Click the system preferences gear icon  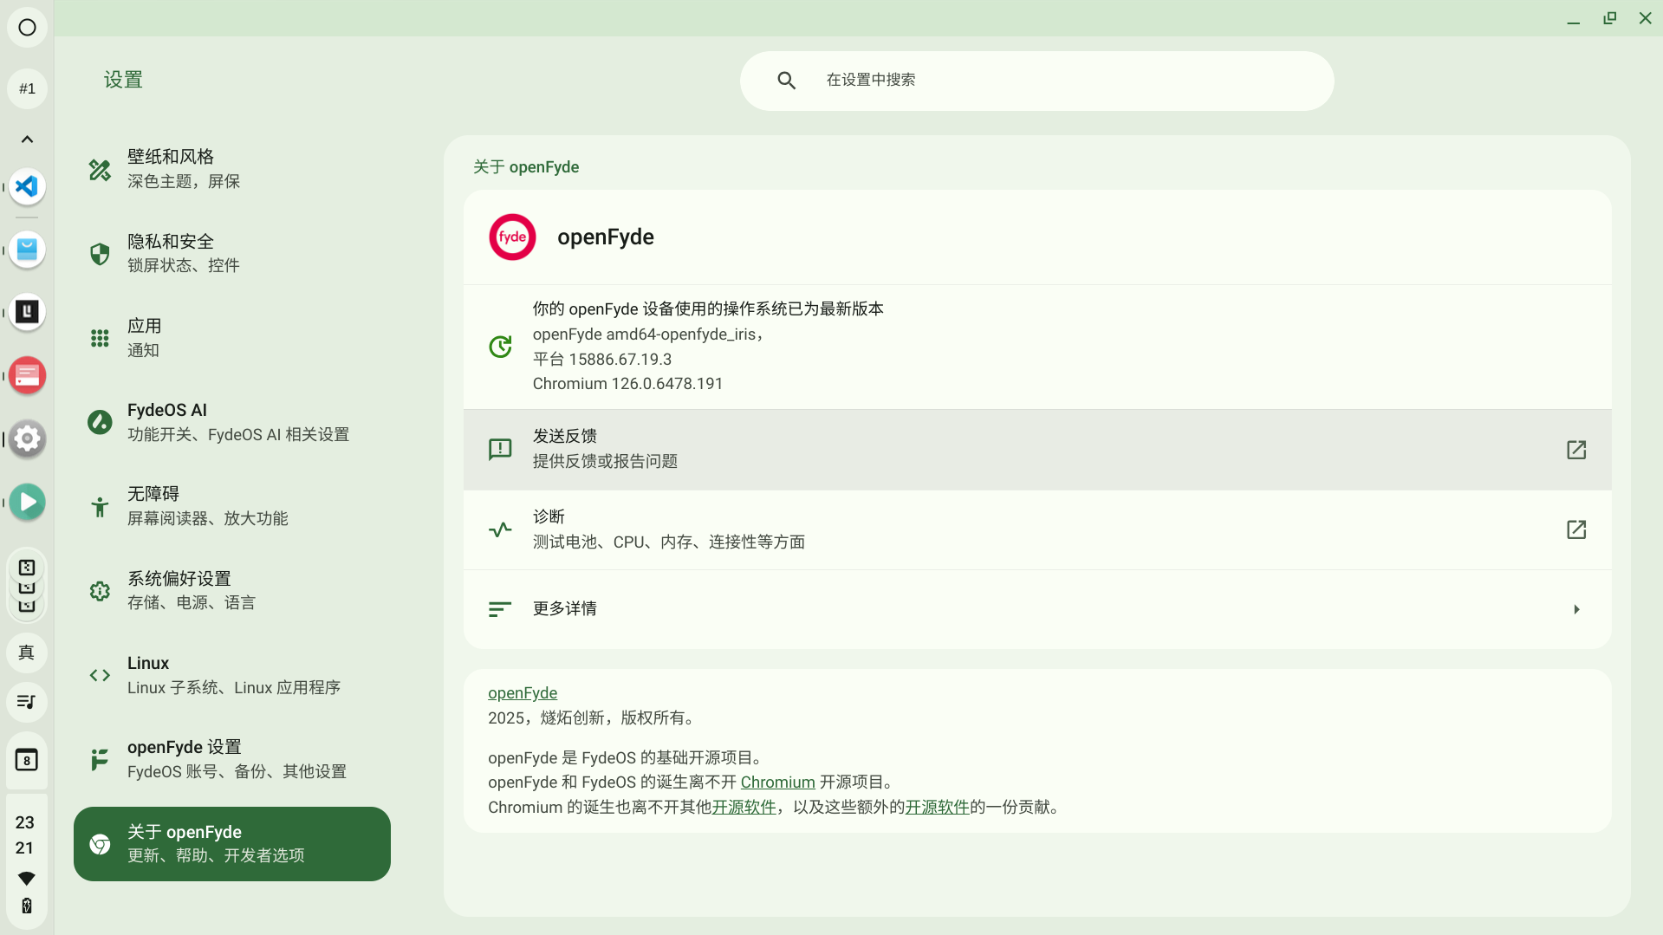tap(100, 591)
